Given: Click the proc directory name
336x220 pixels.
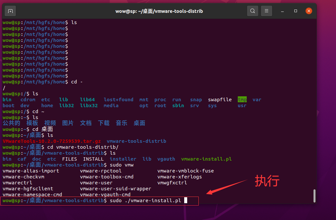Looking at the screenshot, I should tap(160, 100).
